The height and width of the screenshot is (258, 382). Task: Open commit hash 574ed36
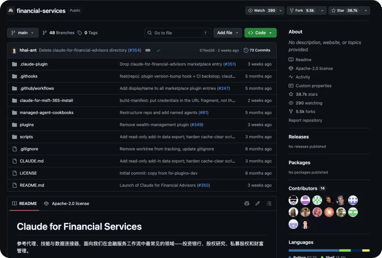tap(207, 51)
